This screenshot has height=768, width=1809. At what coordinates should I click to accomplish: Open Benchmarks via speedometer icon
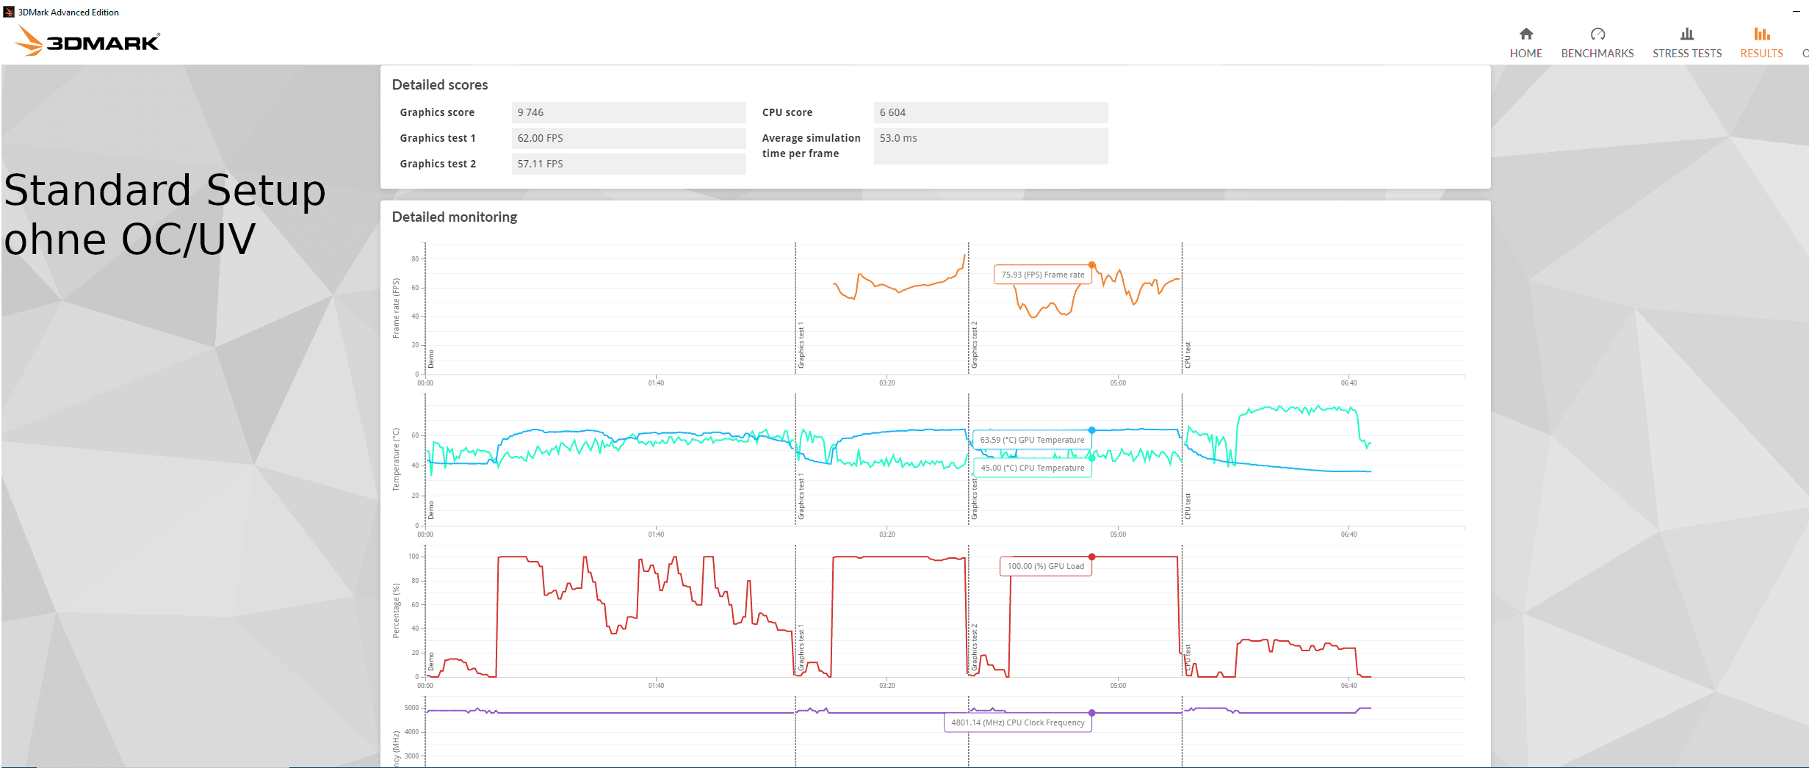pos(1597,34)
